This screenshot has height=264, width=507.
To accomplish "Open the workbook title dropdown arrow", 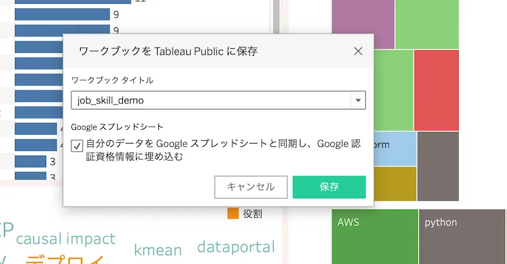I will (358, 100).
